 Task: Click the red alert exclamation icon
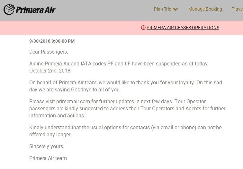tap(143, 28)
